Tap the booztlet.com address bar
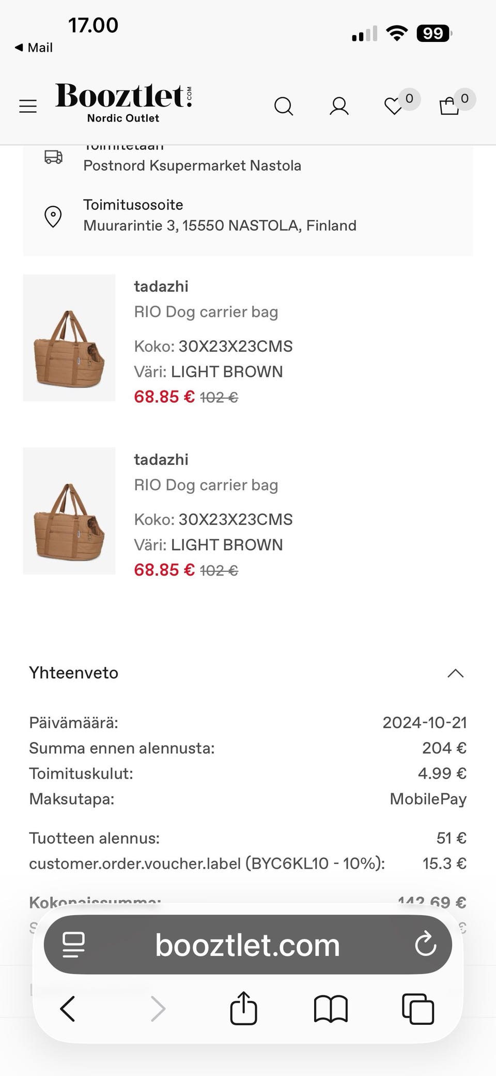The width and height of the screenshot is (496, 1076). [x=247, y=945]
